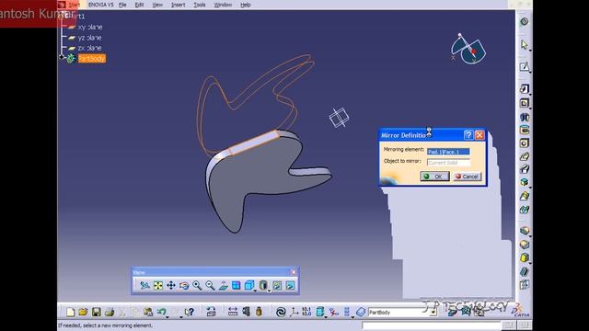Click the Fly Mode icon in View toolbar
589x331 pixels.
click(x=144, y=286)
